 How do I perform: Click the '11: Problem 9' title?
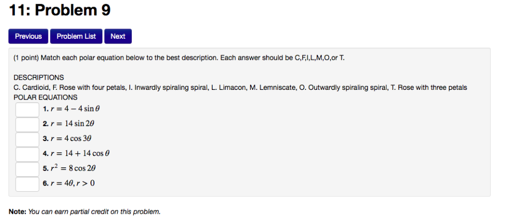[59, 10]
